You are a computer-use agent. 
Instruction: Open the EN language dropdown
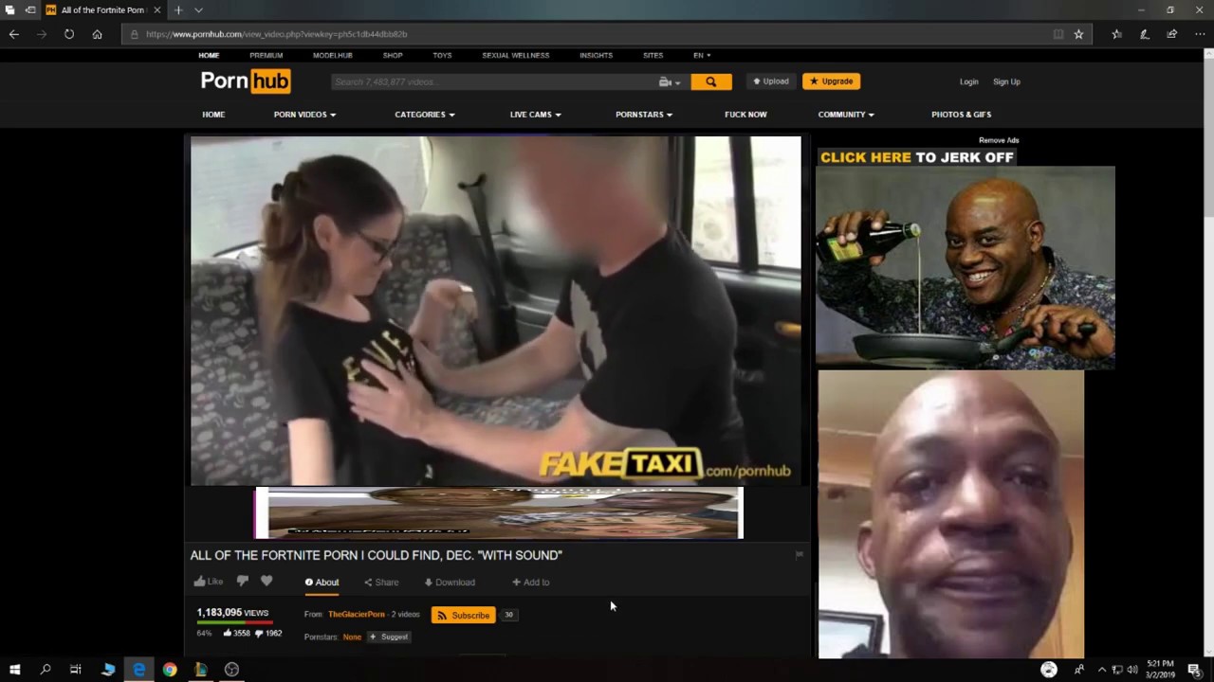pos(702,55)
